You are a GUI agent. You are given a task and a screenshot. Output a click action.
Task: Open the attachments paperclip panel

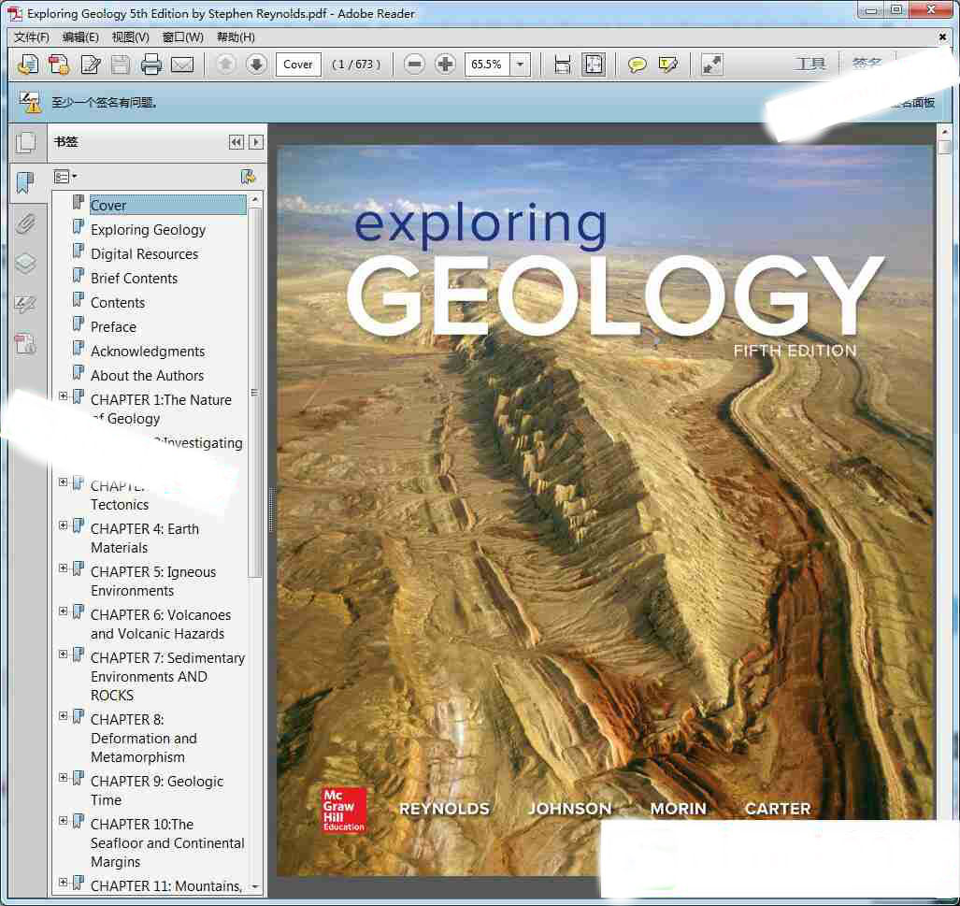[x=26, y=223]
